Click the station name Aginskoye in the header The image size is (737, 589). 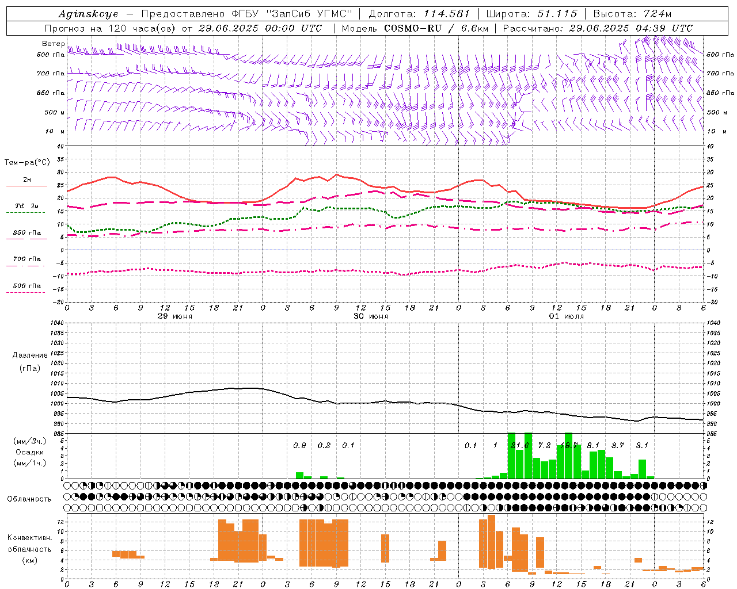[88, 14]
